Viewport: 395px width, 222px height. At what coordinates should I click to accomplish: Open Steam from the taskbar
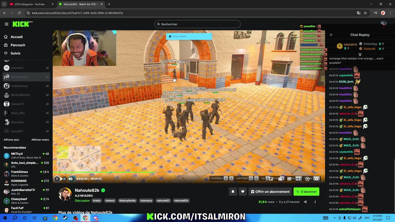[65, 218]
